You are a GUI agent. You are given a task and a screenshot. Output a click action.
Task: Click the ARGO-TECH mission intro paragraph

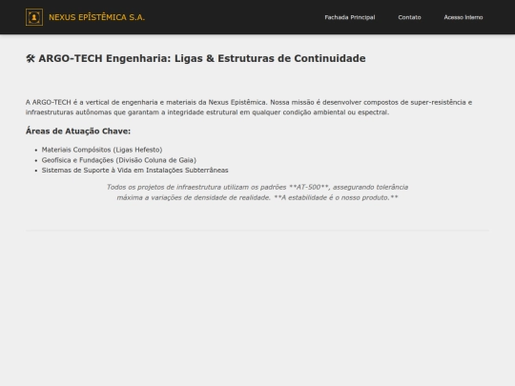249,108
